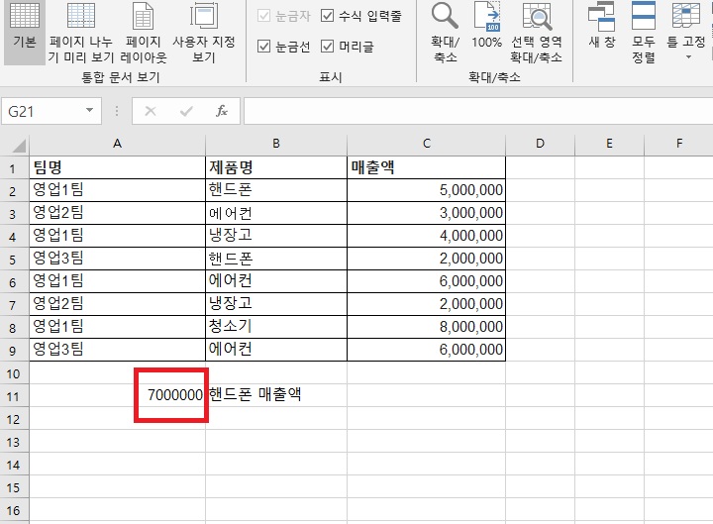The image size is (713, 524).
Task: Select column D header
Action: [x=541, y=144]
